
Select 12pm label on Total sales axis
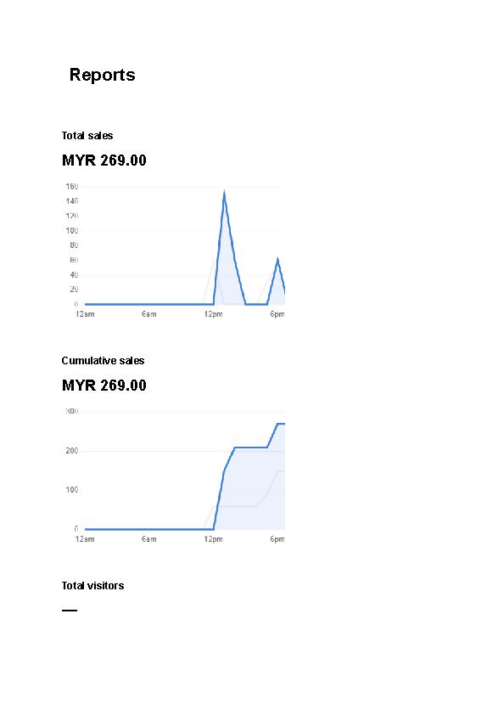pos(213,314)
